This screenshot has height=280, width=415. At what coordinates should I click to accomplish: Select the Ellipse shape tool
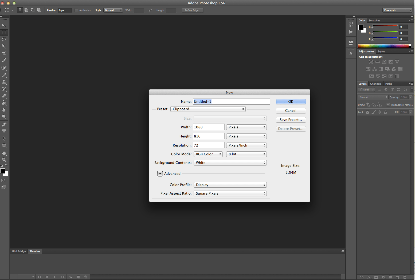(x=4, y=145)
